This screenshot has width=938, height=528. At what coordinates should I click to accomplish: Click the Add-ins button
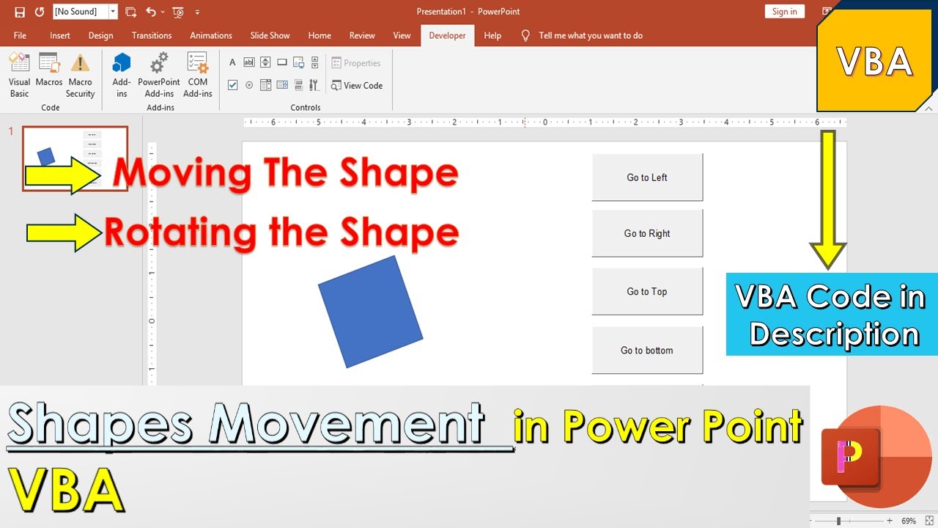122,76
